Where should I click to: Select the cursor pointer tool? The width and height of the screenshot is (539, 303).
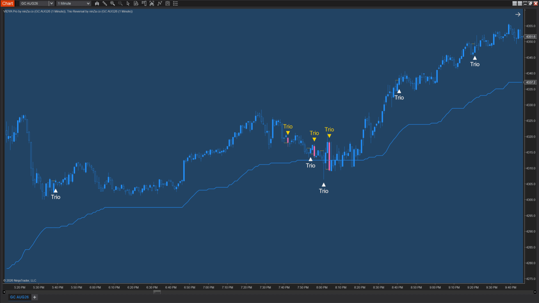(128, 3)
